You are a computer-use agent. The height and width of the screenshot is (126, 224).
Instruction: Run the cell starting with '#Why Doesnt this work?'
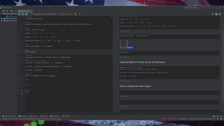point(22,59)
